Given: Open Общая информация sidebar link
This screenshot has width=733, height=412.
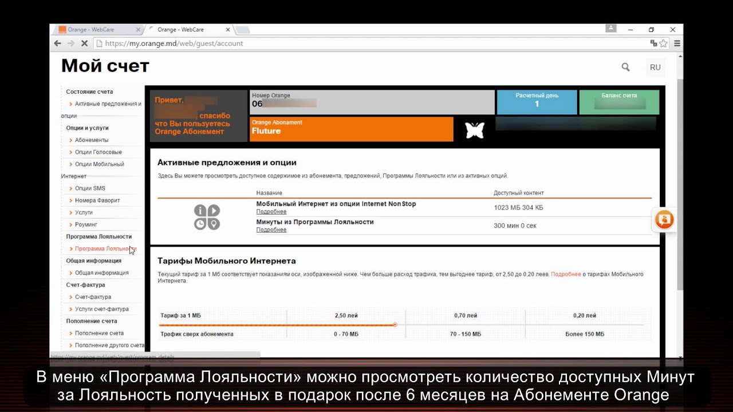Looking at the screenshot, I should (101, 273).
